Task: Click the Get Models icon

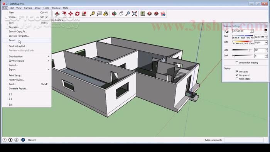Action: coord(150,14)
